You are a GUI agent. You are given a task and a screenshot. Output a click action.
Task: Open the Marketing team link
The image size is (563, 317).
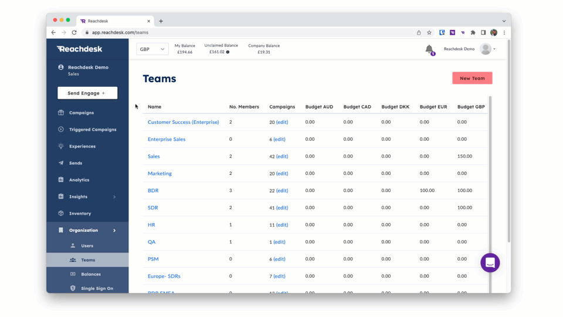click(x=160, y=173)
